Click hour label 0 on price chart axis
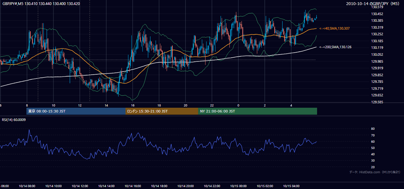404x189 pixels. click(x=238, y=105)
